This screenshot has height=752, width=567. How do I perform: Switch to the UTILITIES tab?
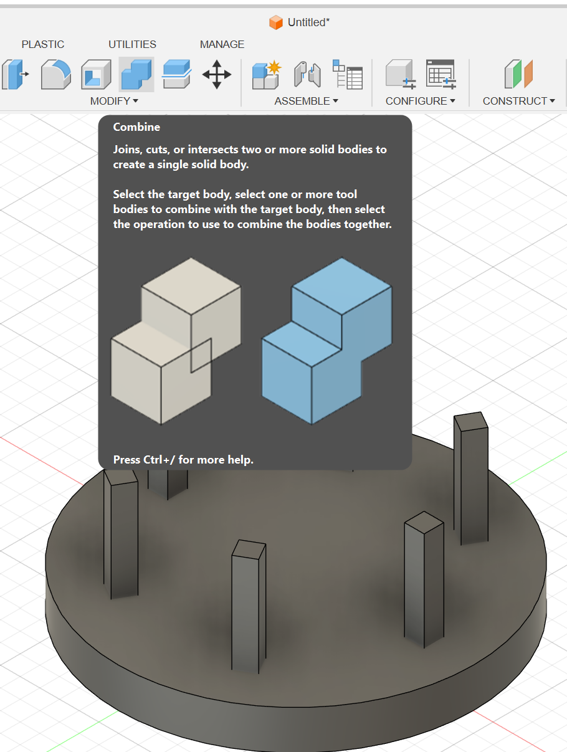tap(131, 44)
